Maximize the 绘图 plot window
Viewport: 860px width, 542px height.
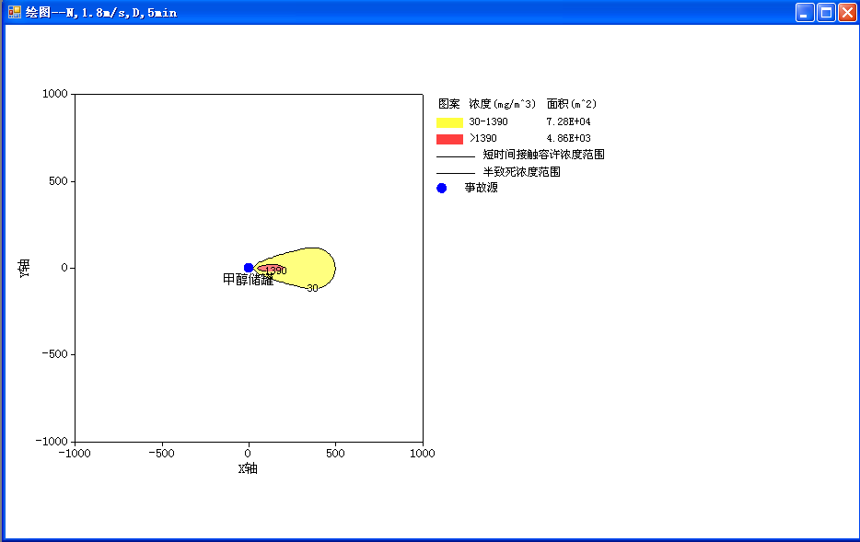[x=826, y=13]
